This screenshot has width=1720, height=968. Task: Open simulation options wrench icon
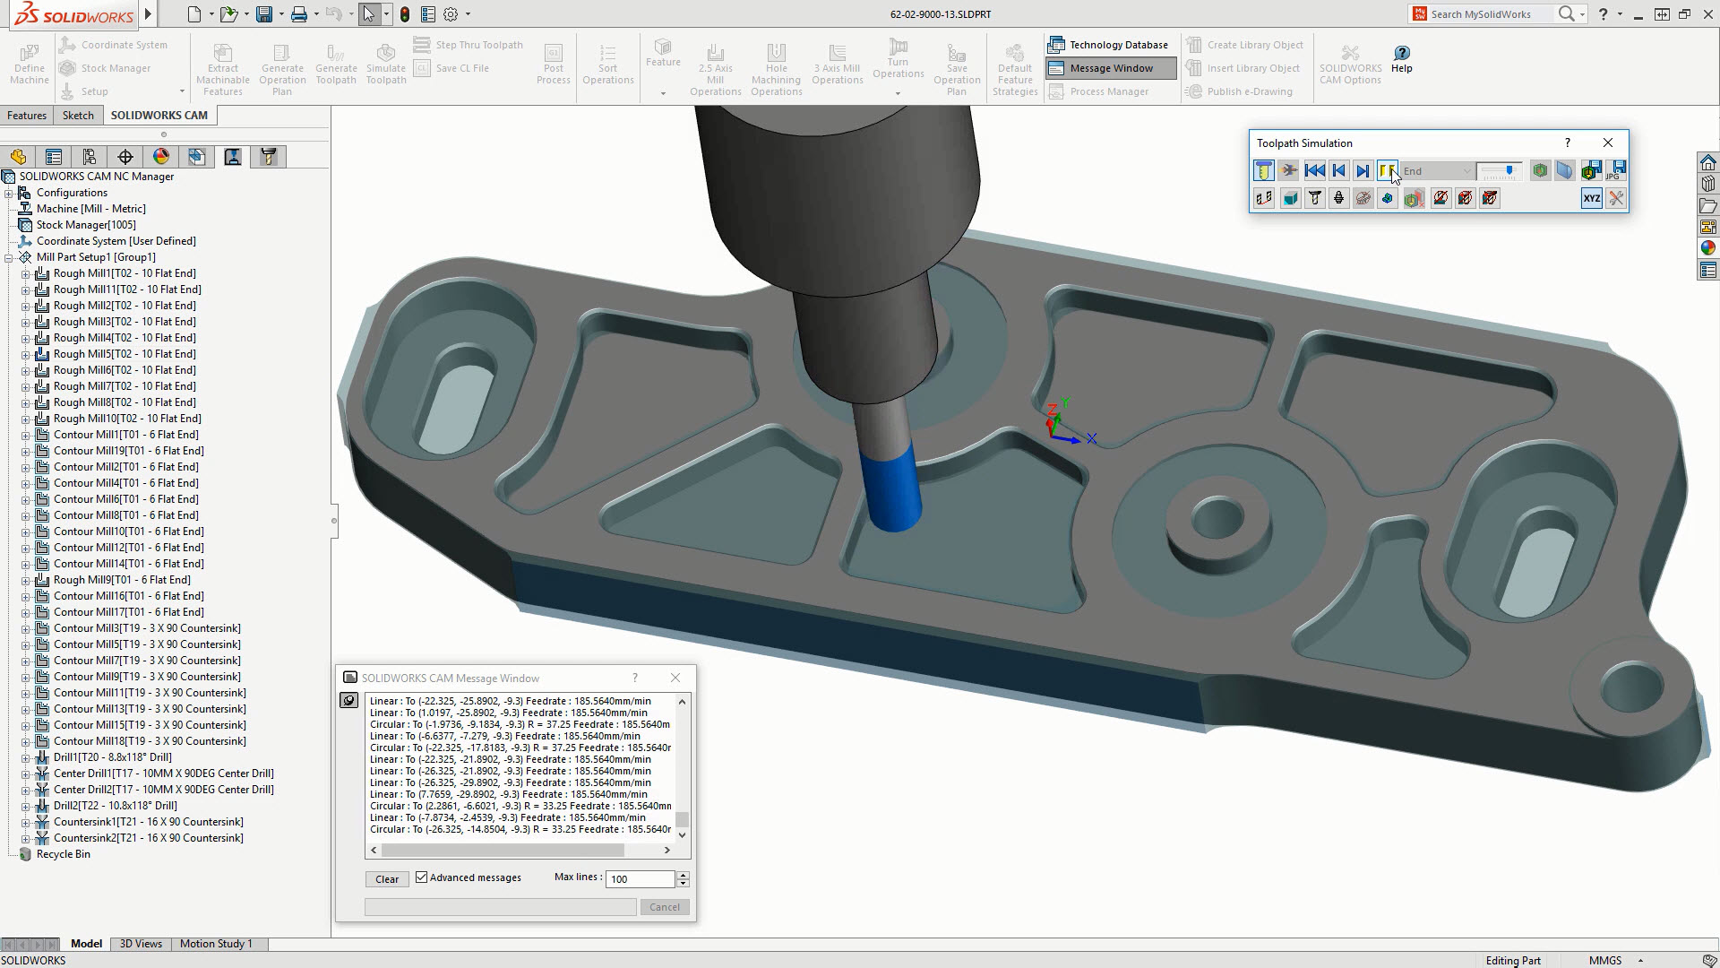(1616, 198)
